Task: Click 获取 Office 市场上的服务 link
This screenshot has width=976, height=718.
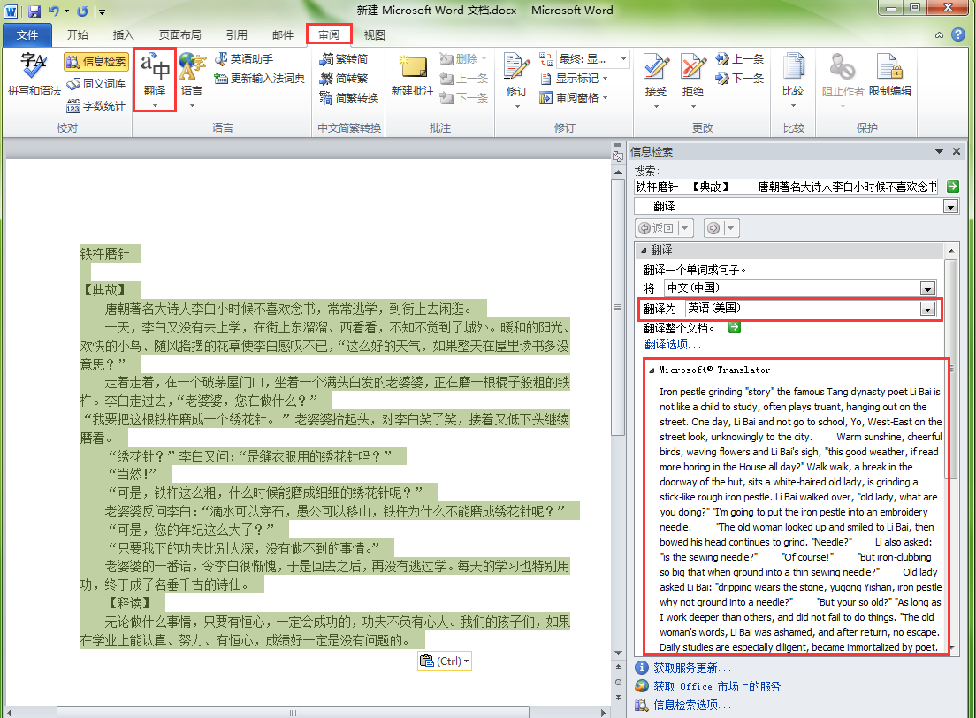Action: click(x=716, y=686)
